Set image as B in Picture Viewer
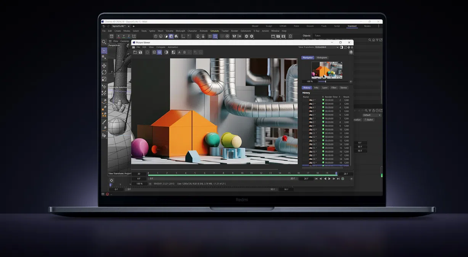Image resolution: width=468 pixels, height=257 pixels. [185, 52]
